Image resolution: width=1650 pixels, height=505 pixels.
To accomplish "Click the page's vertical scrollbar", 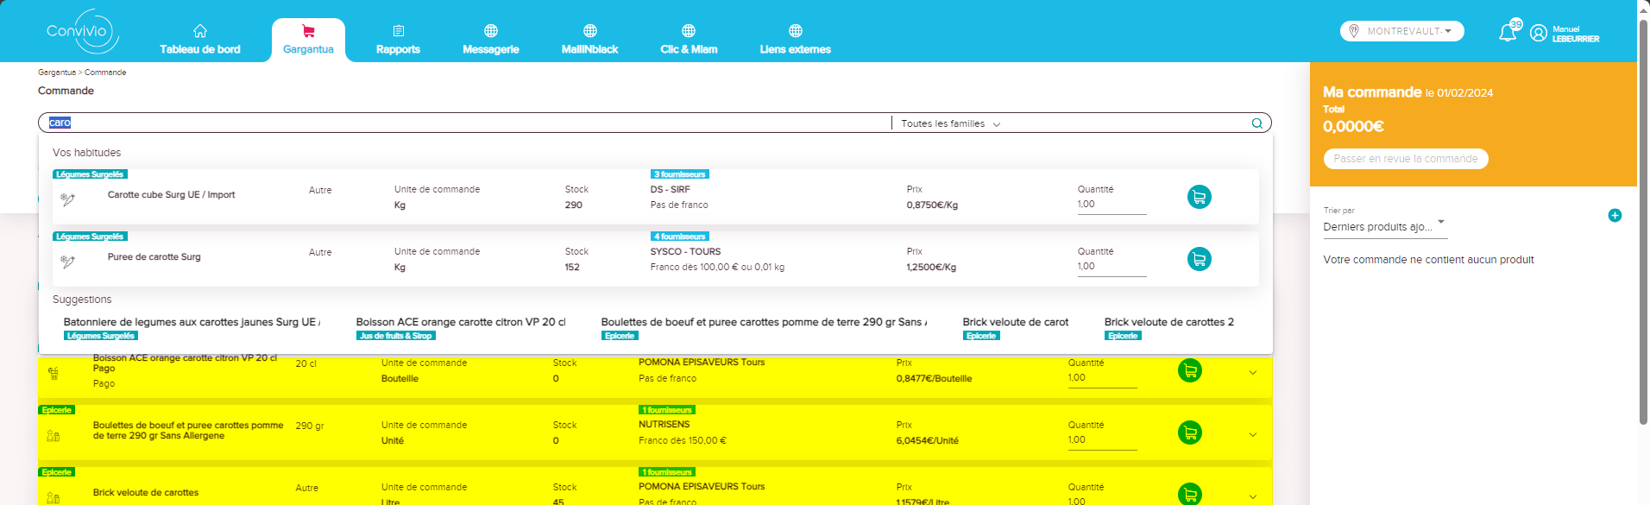I will (x=1643, y=222).
